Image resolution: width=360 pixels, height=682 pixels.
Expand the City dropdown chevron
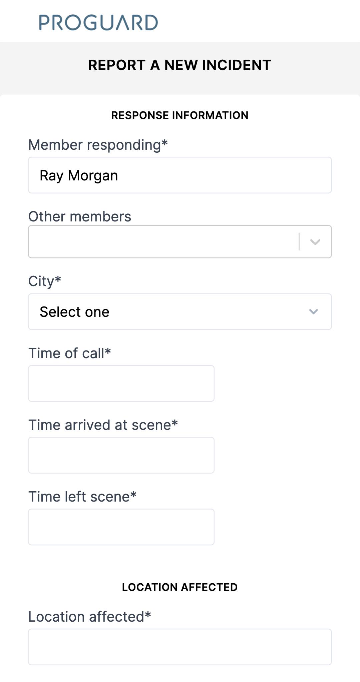[313, 312]
